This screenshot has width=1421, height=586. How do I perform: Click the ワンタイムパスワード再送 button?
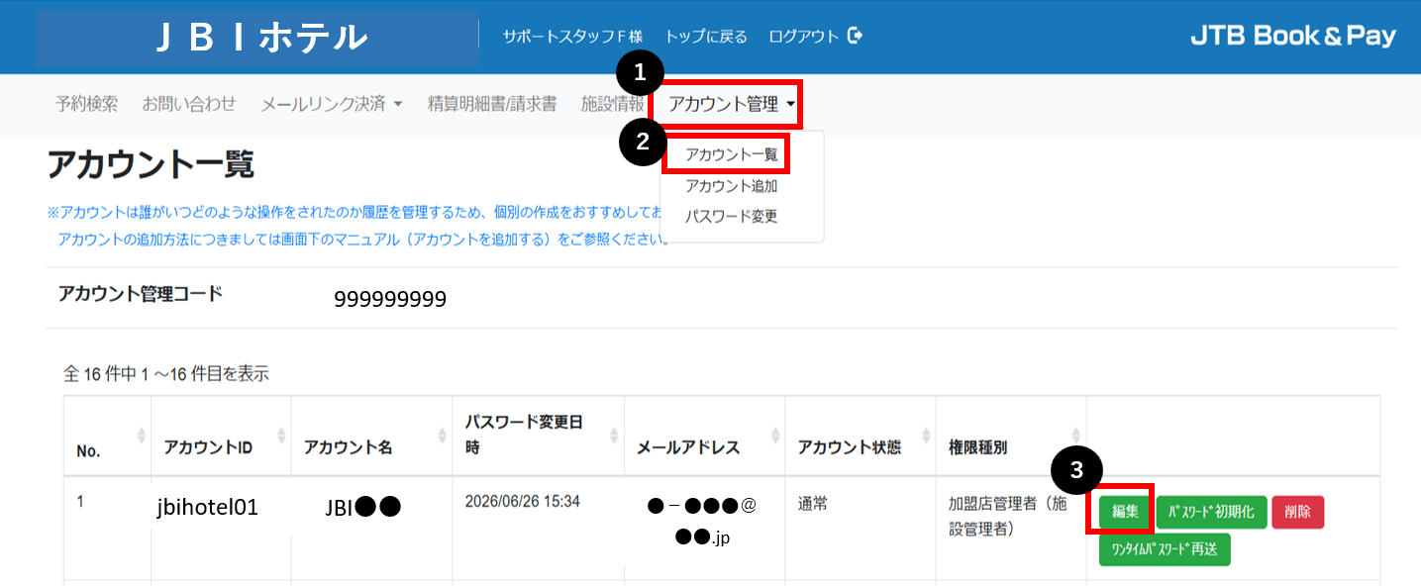pos(1165,549)
